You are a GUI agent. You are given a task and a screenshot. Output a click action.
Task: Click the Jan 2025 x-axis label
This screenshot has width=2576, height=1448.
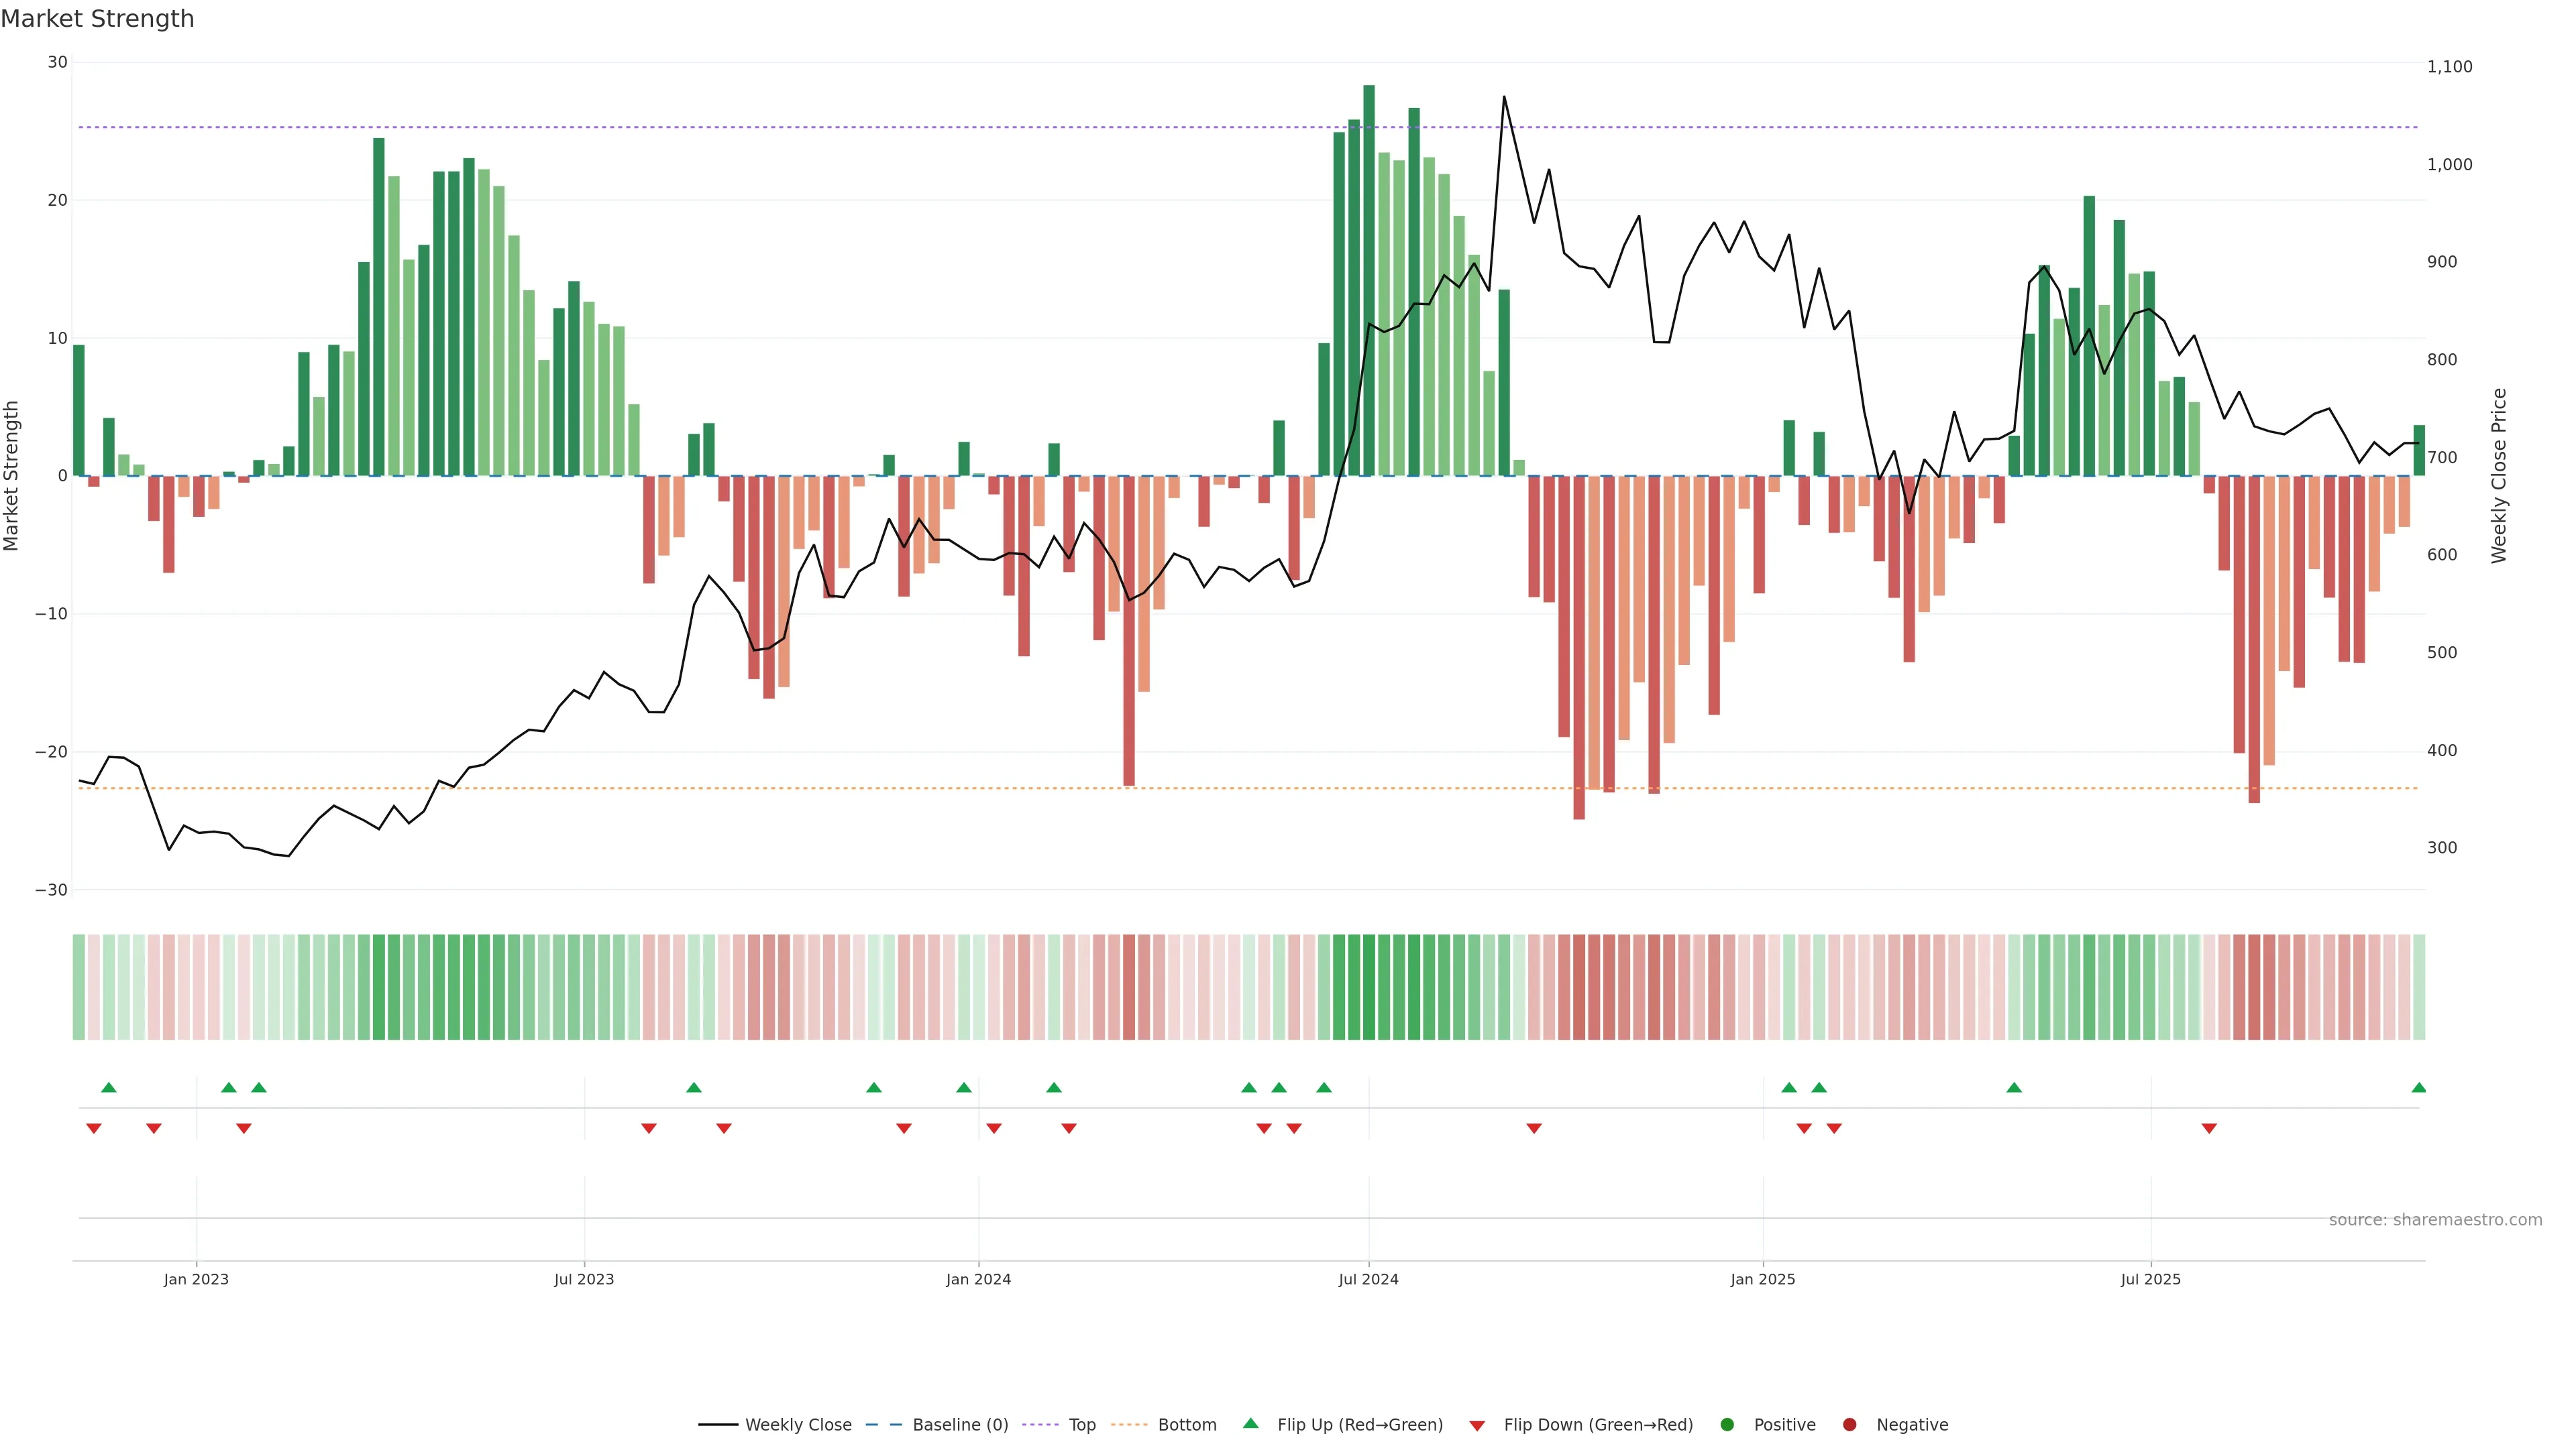point(1763,1279)
